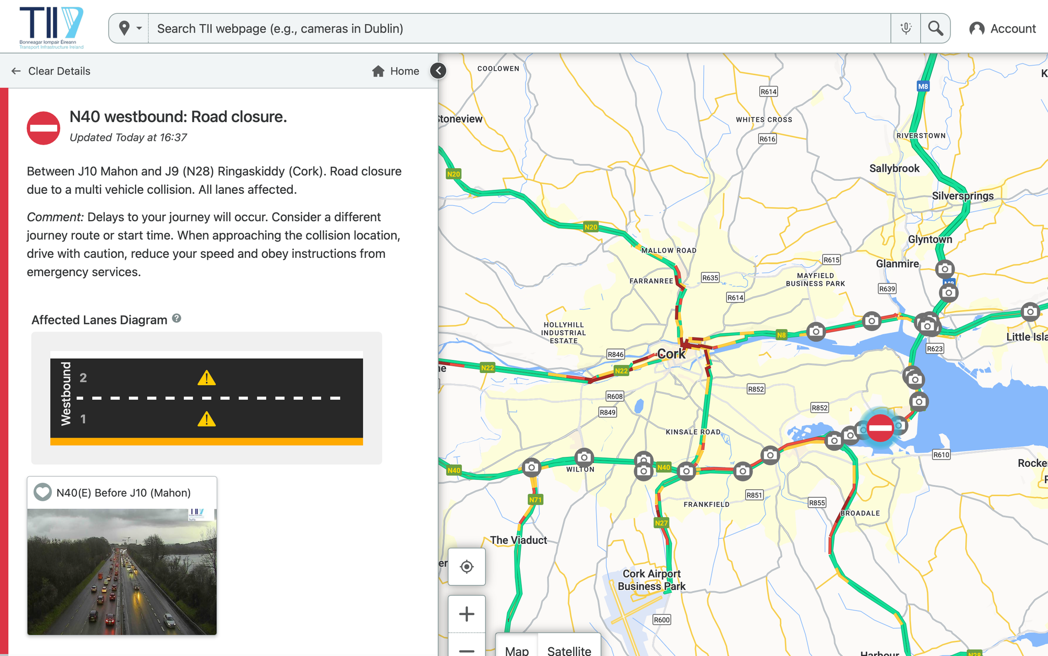
Task: Click the locate-me button on map
Action: tap(466, 566)
